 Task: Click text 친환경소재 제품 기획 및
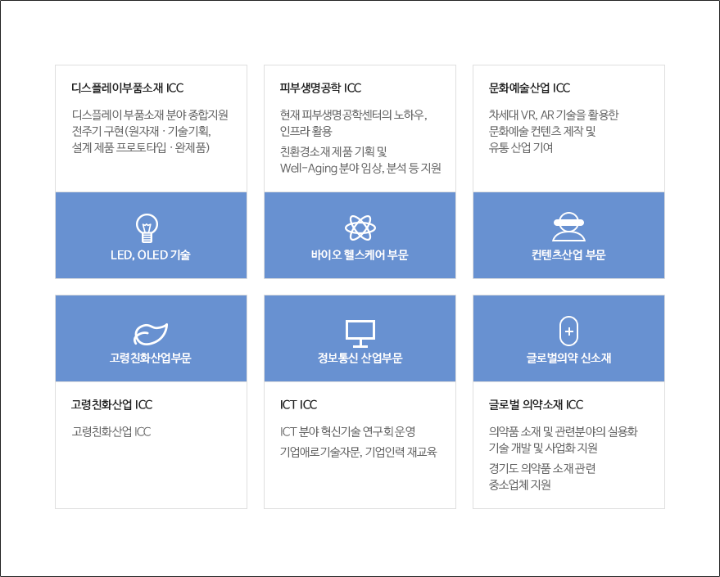point(333,151)
